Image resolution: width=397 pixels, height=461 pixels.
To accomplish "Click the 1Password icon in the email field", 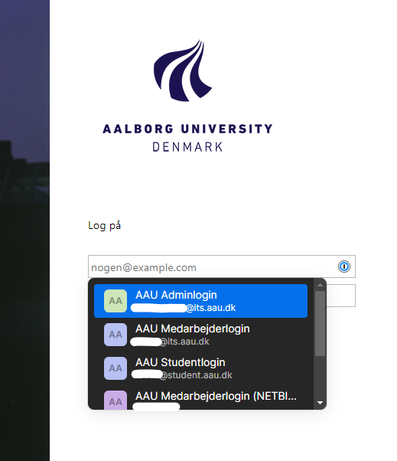I will (344, 266).
